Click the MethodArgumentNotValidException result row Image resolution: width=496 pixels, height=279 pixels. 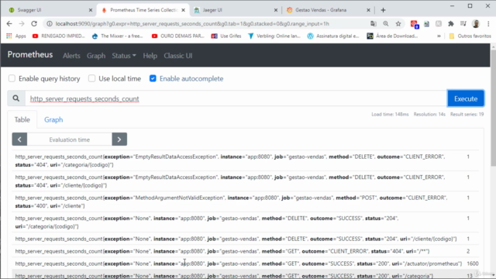point(246,201)
